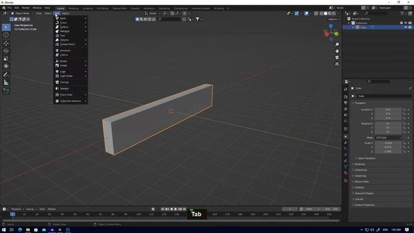Screen dimensions: 414x233
Task: Select the Measure tool
Action: 6,83
